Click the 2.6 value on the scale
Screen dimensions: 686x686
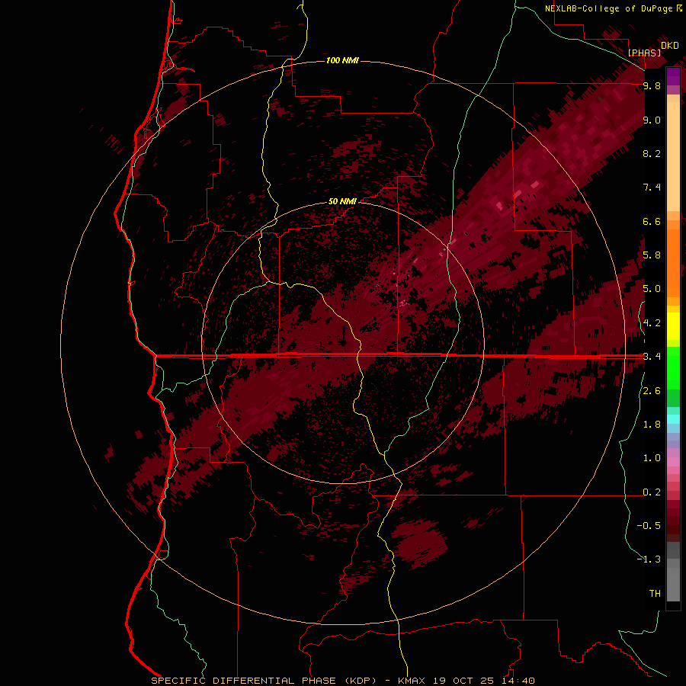652,391
